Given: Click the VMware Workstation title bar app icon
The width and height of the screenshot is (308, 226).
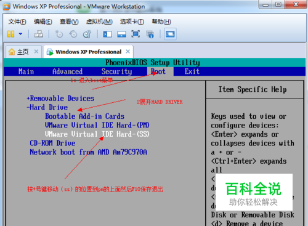Looking at the screenshot, I should [6, 7].
